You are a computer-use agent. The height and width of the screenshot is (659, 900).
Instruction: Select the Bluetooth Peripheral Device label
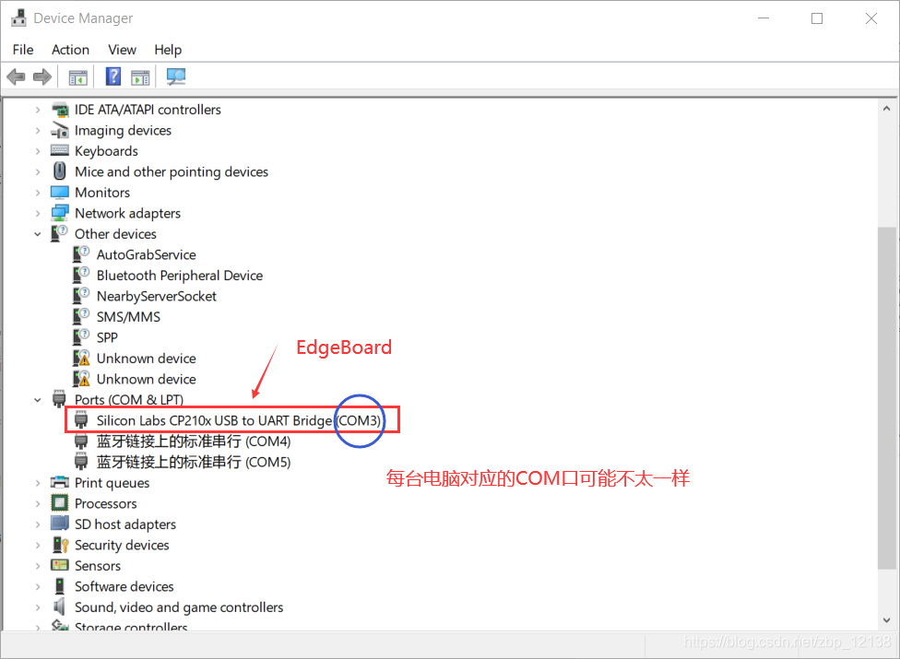click(x=180, y=276)
